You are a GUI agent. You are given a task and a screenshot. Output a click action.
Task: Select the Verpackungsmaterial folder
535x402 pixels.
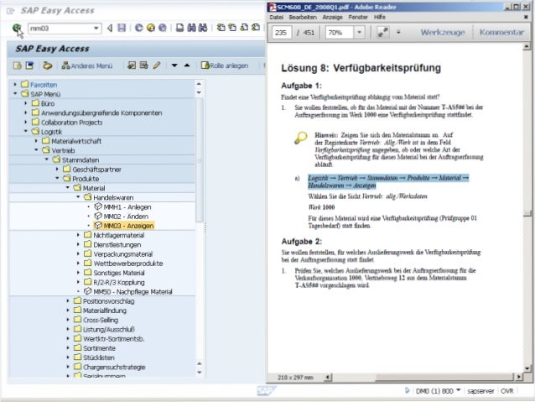tap(122, 254)
